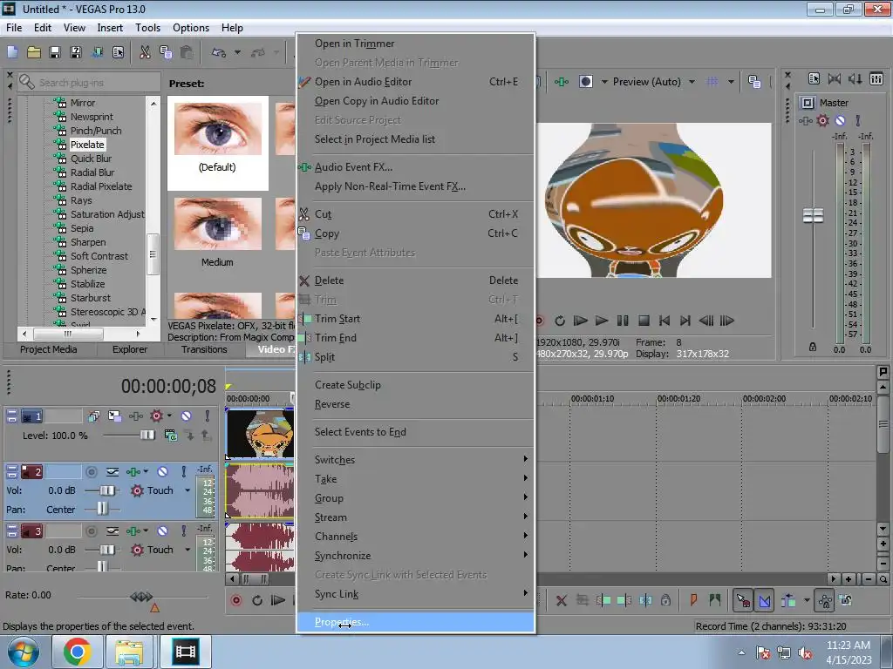Open Overlays grid dropdown arrow in preview
Image resolution: width=893 pixels, height=669 pixels.
(731, 82)
